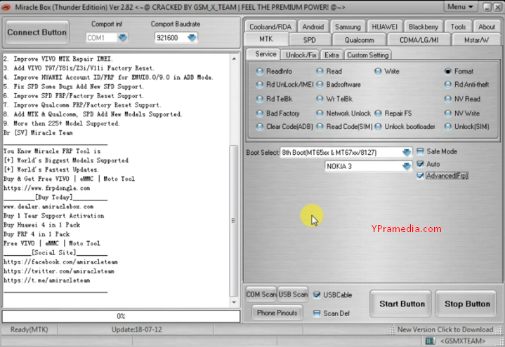Open the Extra sub-tab
This screenshot has height=347, width=505.
click(x=332, y=55)
